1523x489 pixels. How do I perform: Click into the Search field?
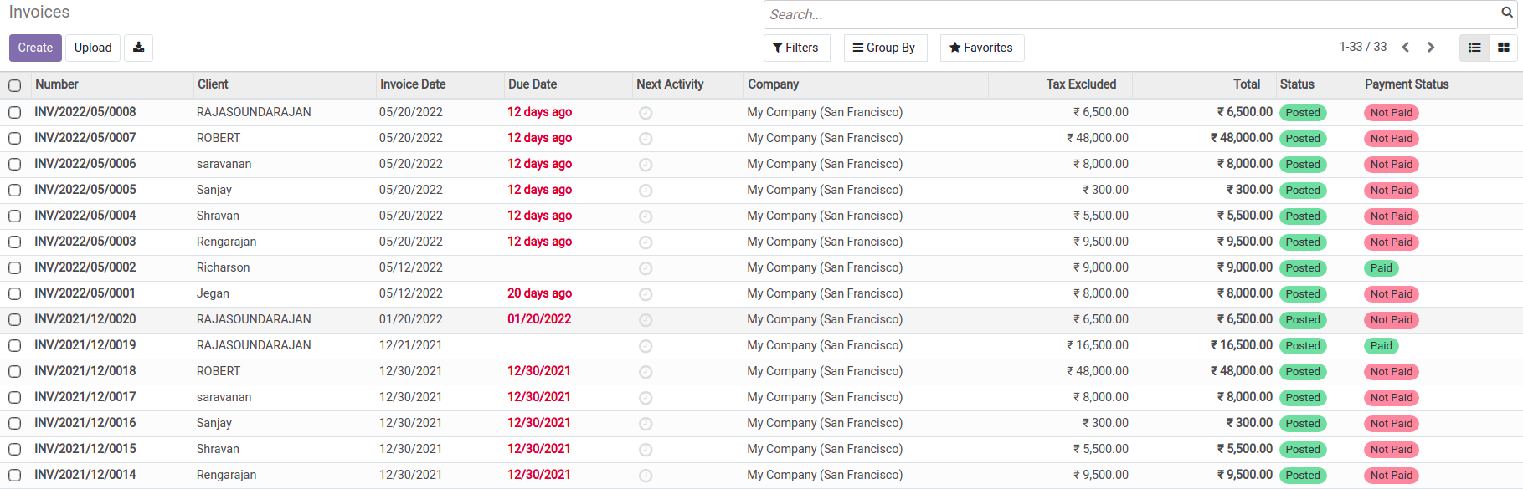[x=1130, y=14]
